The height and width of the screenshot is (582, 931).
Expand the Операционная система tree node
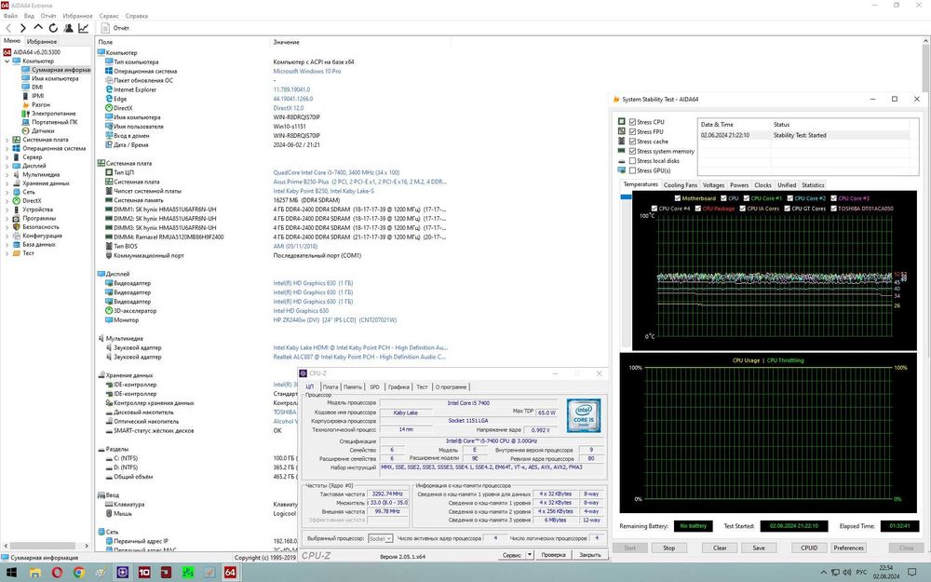pyautogui.click(x=7, y=148)
